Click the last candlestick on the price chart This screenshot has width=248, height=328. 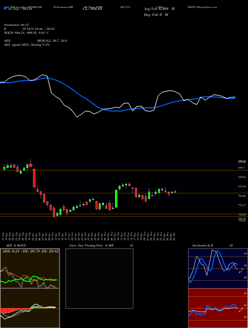pyautogui.click(x=175, y=192)
